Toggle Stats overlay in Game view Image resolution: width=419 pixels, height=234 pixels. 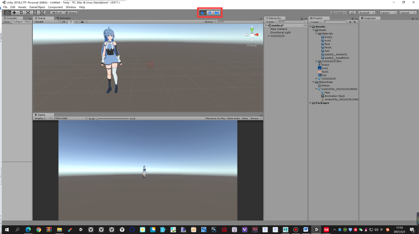245,118
